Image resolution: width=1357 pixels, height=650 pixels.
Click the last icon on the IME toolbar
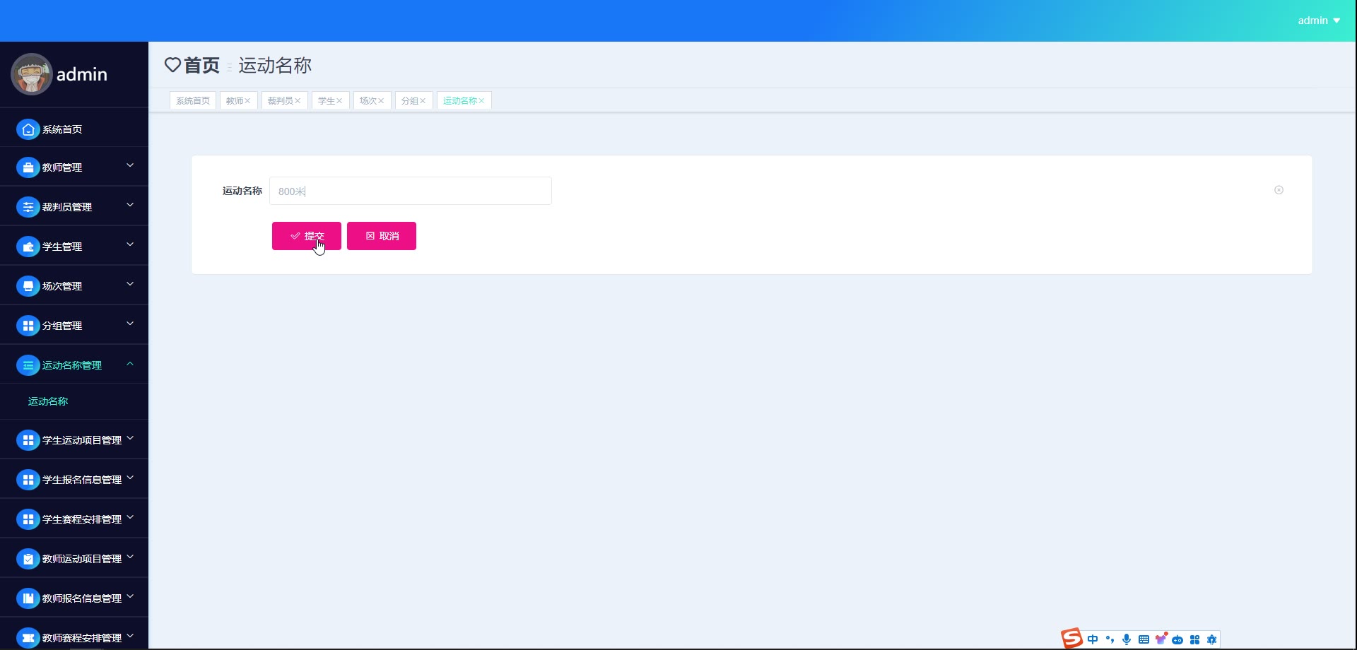pos(1211,639)
